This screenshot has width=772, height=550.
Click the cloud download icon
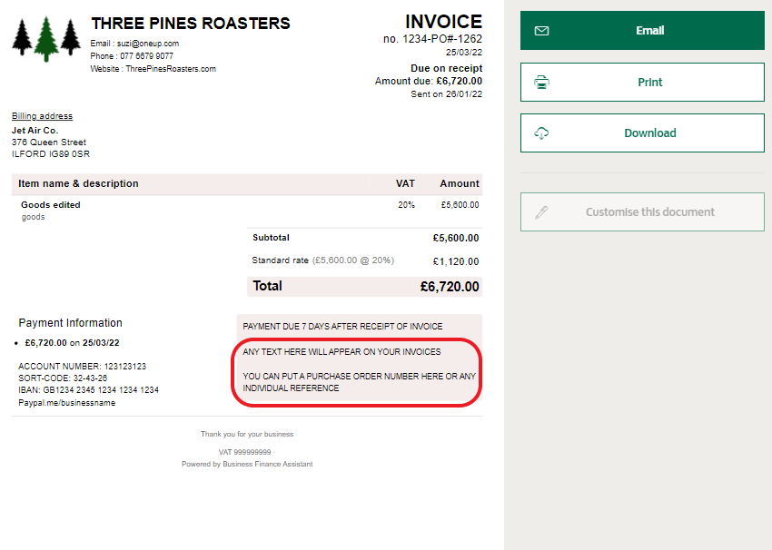542,133
